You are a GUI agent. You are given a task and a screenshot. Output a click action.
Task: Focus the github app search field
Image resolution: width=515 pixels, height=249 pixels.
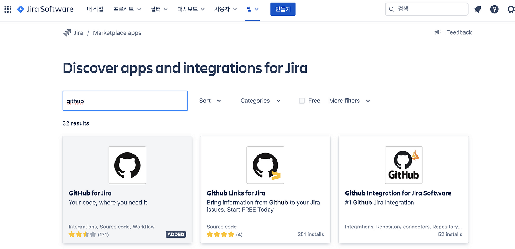pos(125,101)
